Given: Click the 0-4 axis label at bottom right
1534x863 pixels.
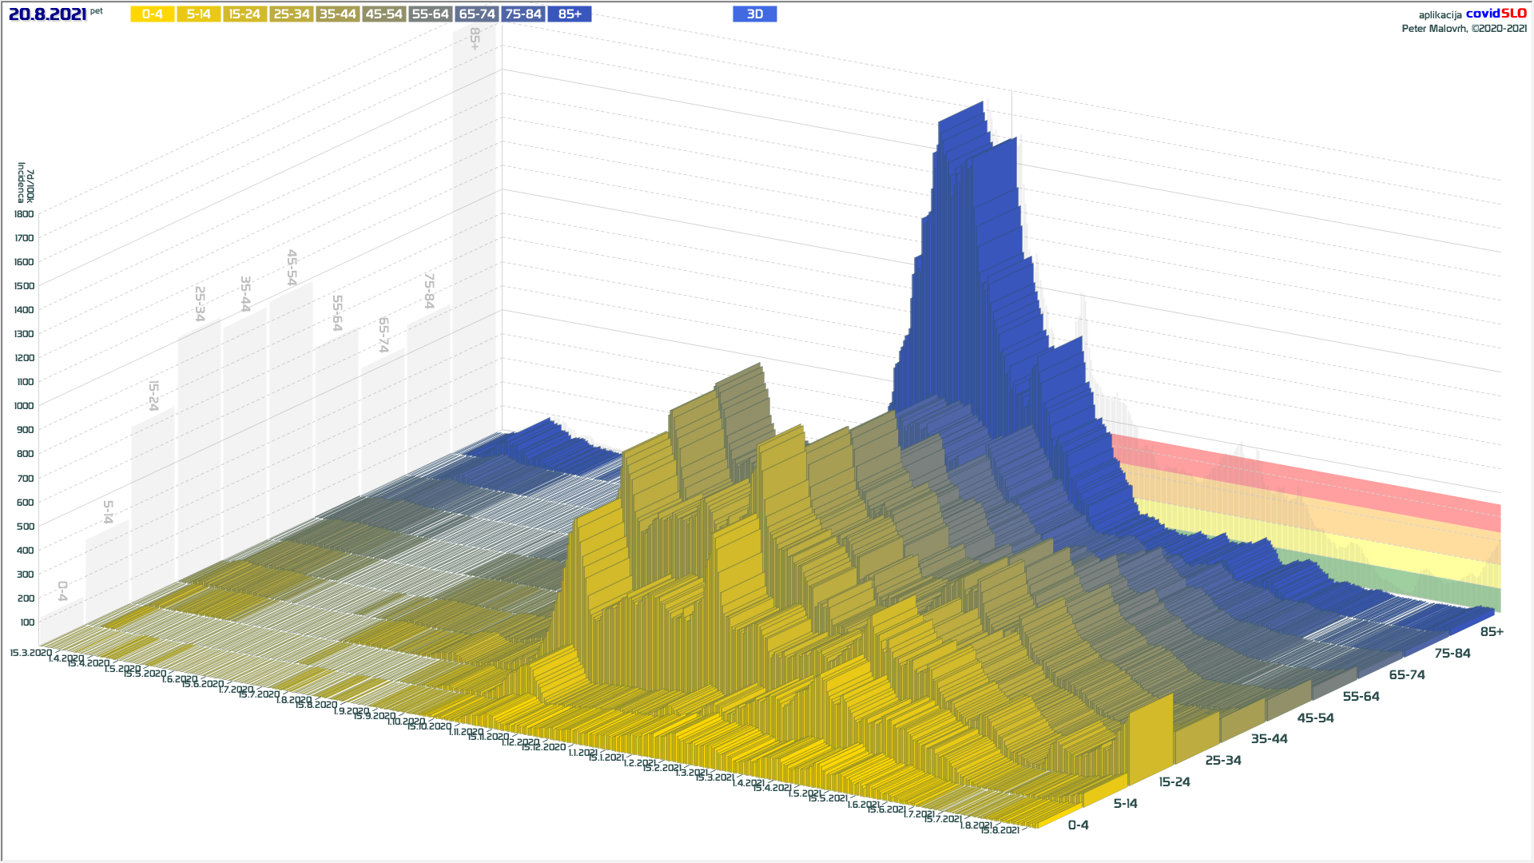Looking at the screenshot, I should (1078, 825).
